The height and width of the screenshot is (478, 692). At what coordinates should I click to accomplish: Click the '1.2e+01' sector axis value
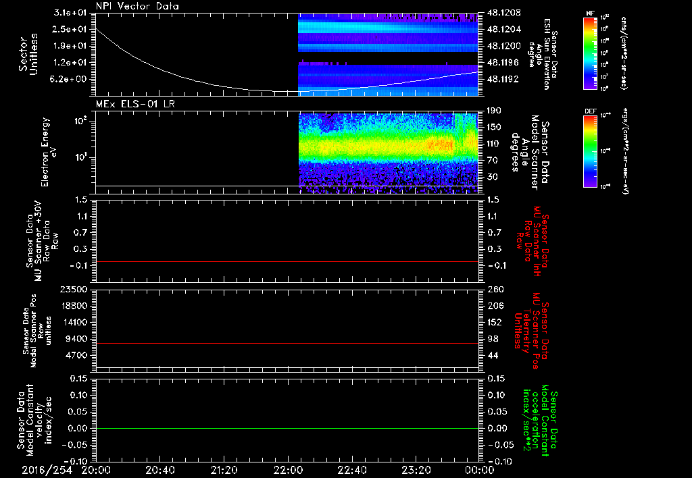70,63
